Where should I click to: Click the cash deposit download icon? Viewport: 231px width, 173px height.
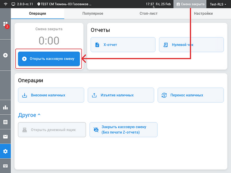click(x=24, y=95)
